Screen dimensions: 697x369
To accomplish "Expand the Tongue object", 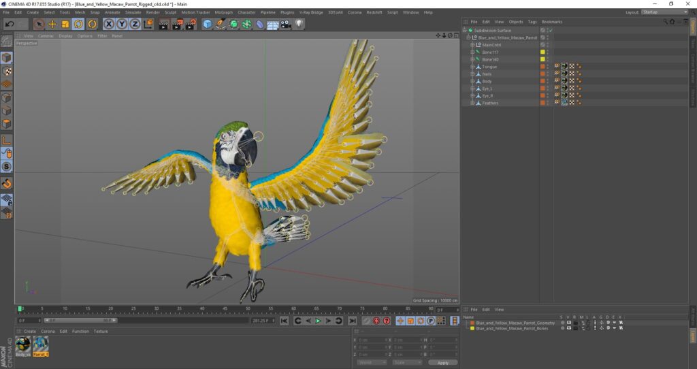I will tap(472, 67).
